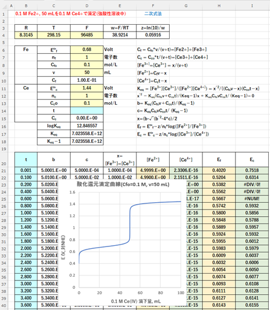The width and height of the screenshot is (270, 310).
Task: Select Cc value 0.00.E+00 cell
Action: click(87, 118)
